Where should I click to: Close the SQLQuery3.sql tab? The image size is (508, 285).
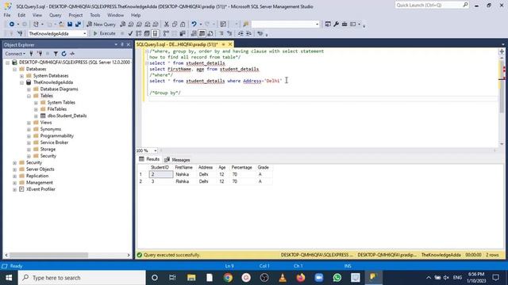230,44
